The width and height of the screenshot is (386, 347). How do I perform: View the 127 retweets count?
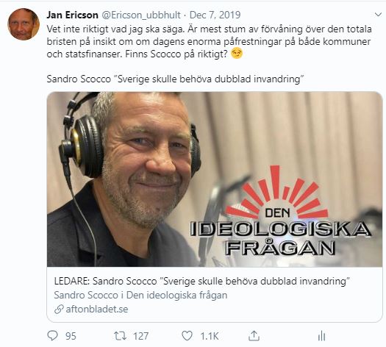tap(141, 336)
